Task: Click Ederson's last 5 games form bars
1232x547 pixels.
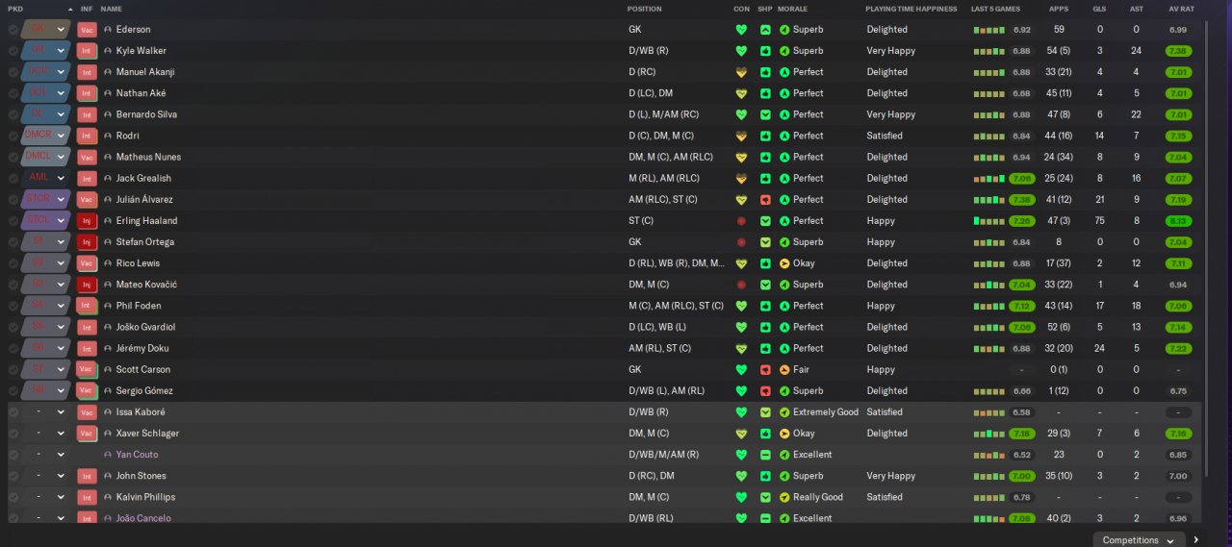Action: 988,30
